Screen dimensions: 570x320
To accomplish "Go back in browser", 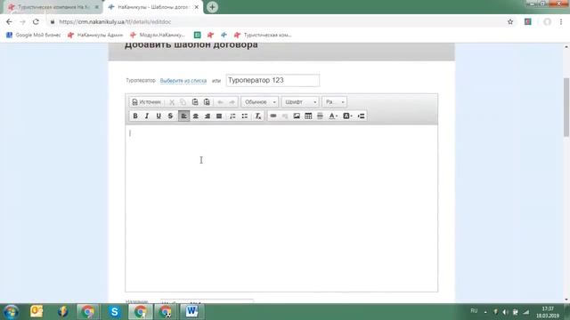I will [9, 21].
